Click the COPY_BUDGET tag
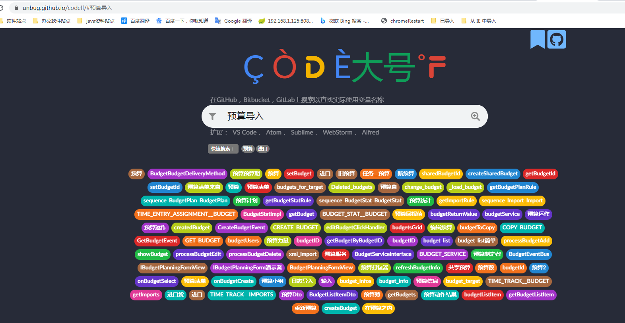Image resolution: width=625 pixels, height=323 pixels. 522,228
